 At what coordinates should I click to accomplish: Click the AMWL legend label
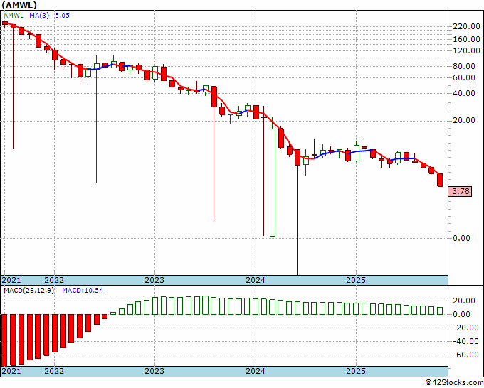click(14, 16)
